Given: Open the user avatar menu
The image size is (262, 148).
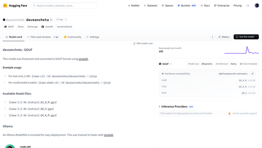Looking at the screenshot, I should pos(257,5).
